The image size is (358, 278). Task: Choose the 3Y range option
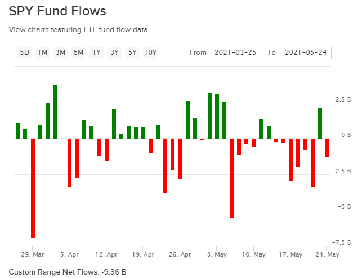point(115,52)
